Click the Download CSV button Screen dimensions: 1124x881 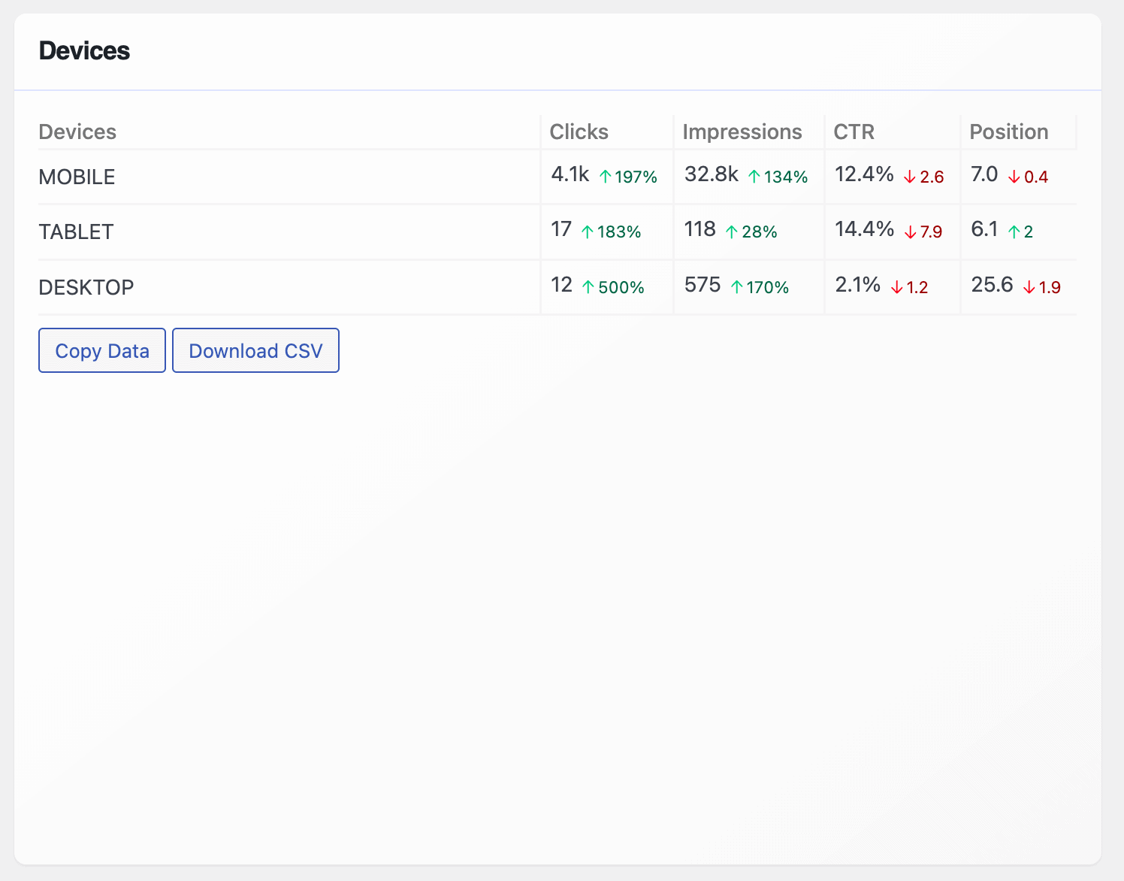click(x=255, y=350)
